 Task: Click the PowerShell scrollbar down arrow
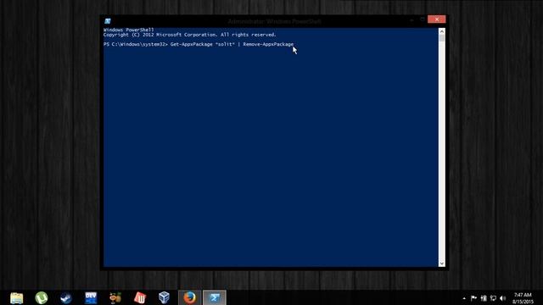point(441,263)
